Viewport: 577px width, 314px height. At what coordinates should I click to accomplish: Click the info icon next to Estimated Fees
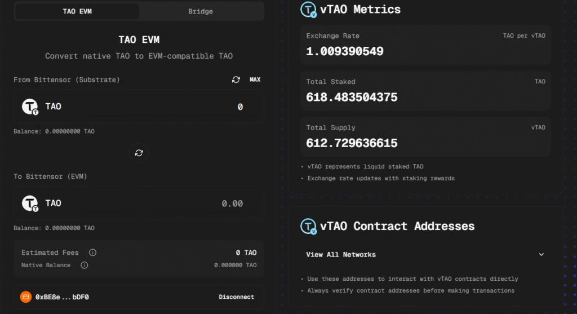(x=92, y=253)
